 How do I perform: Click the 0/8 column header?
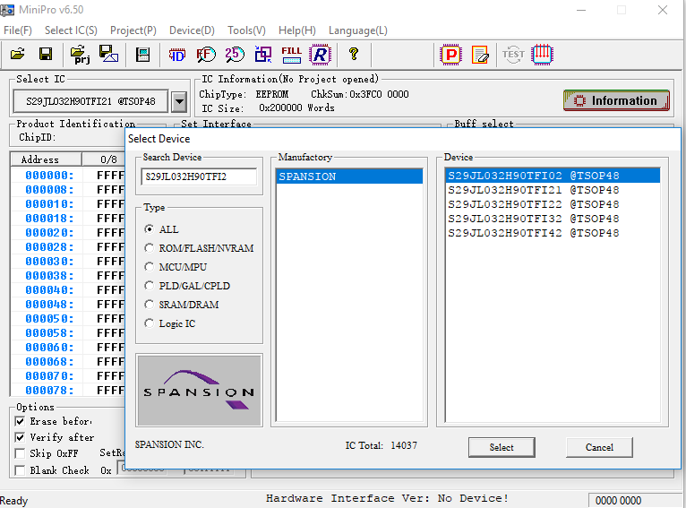click(104, 159)
